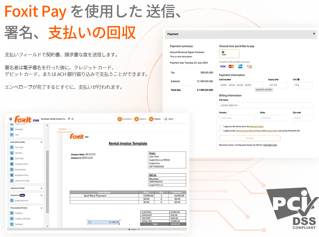Open the Terms of Use link
This screenshot has height=237, width=319.
(242, 131)
